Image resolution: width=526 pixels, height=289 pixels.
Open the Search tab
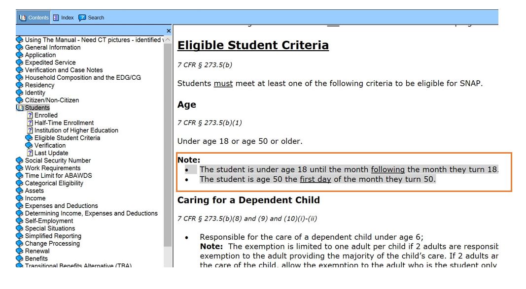[x=91, y=18]
